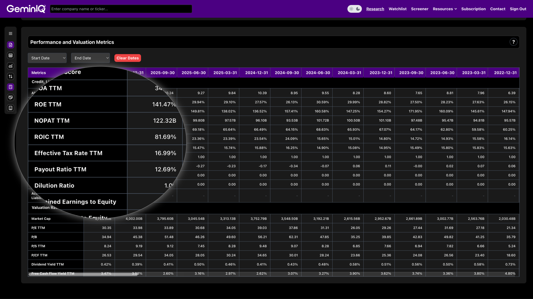Open the hamburger menu in the sidebar
This screenshot has height=299, width=533.
11,34
